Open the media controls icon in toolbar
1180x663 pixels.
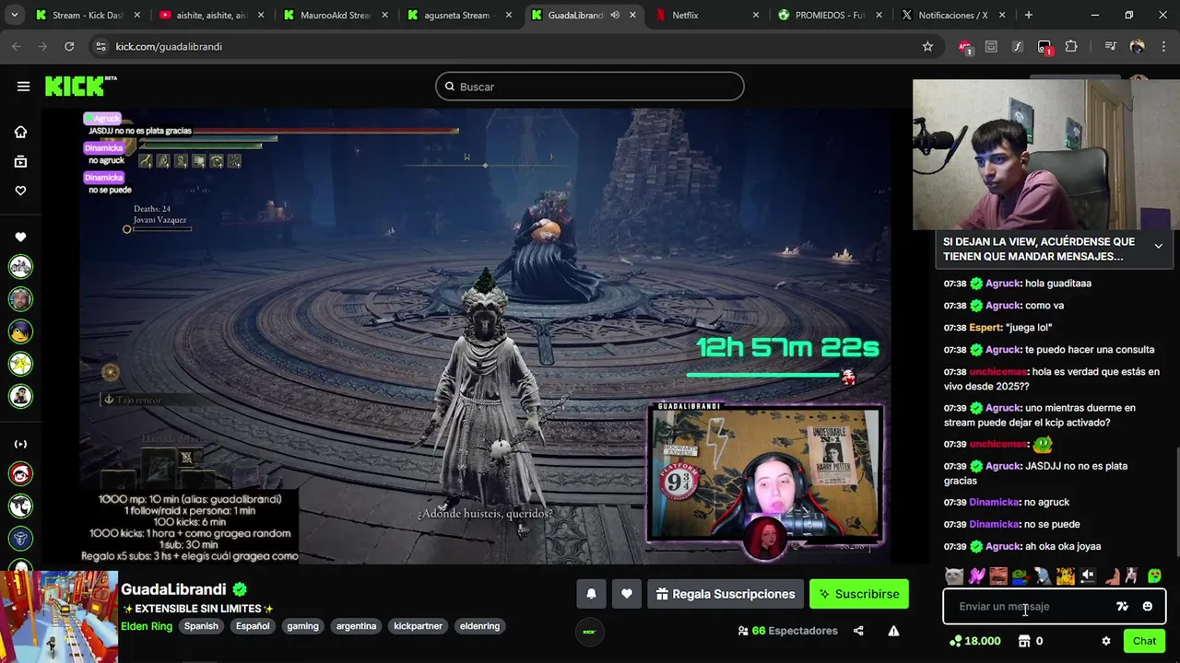pyautogui.click(x=1110, y=46)
